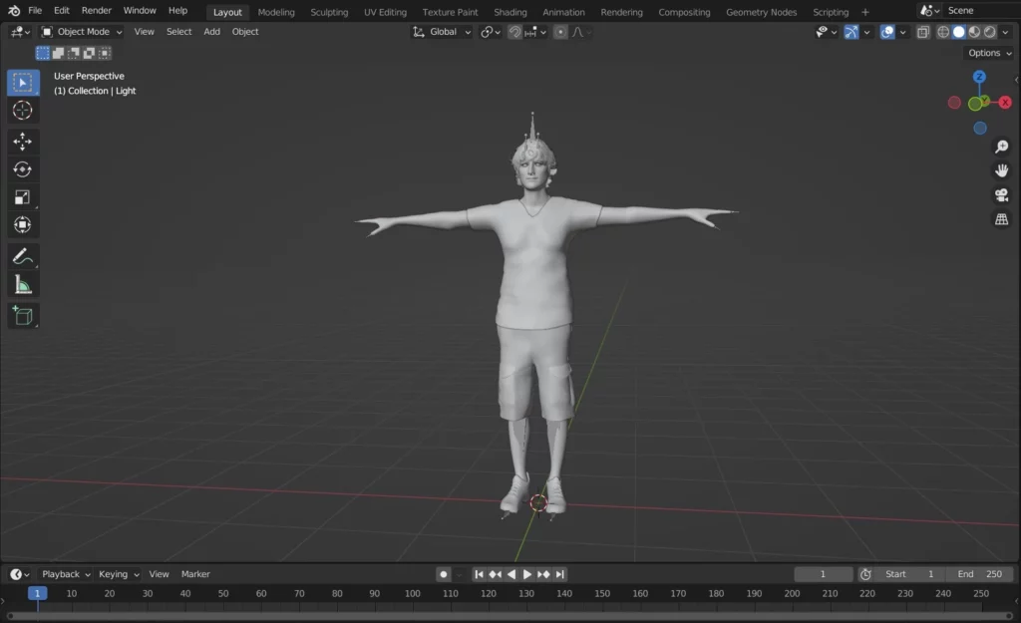Open the Global transform orientation dropdown

tap(442, 32)
